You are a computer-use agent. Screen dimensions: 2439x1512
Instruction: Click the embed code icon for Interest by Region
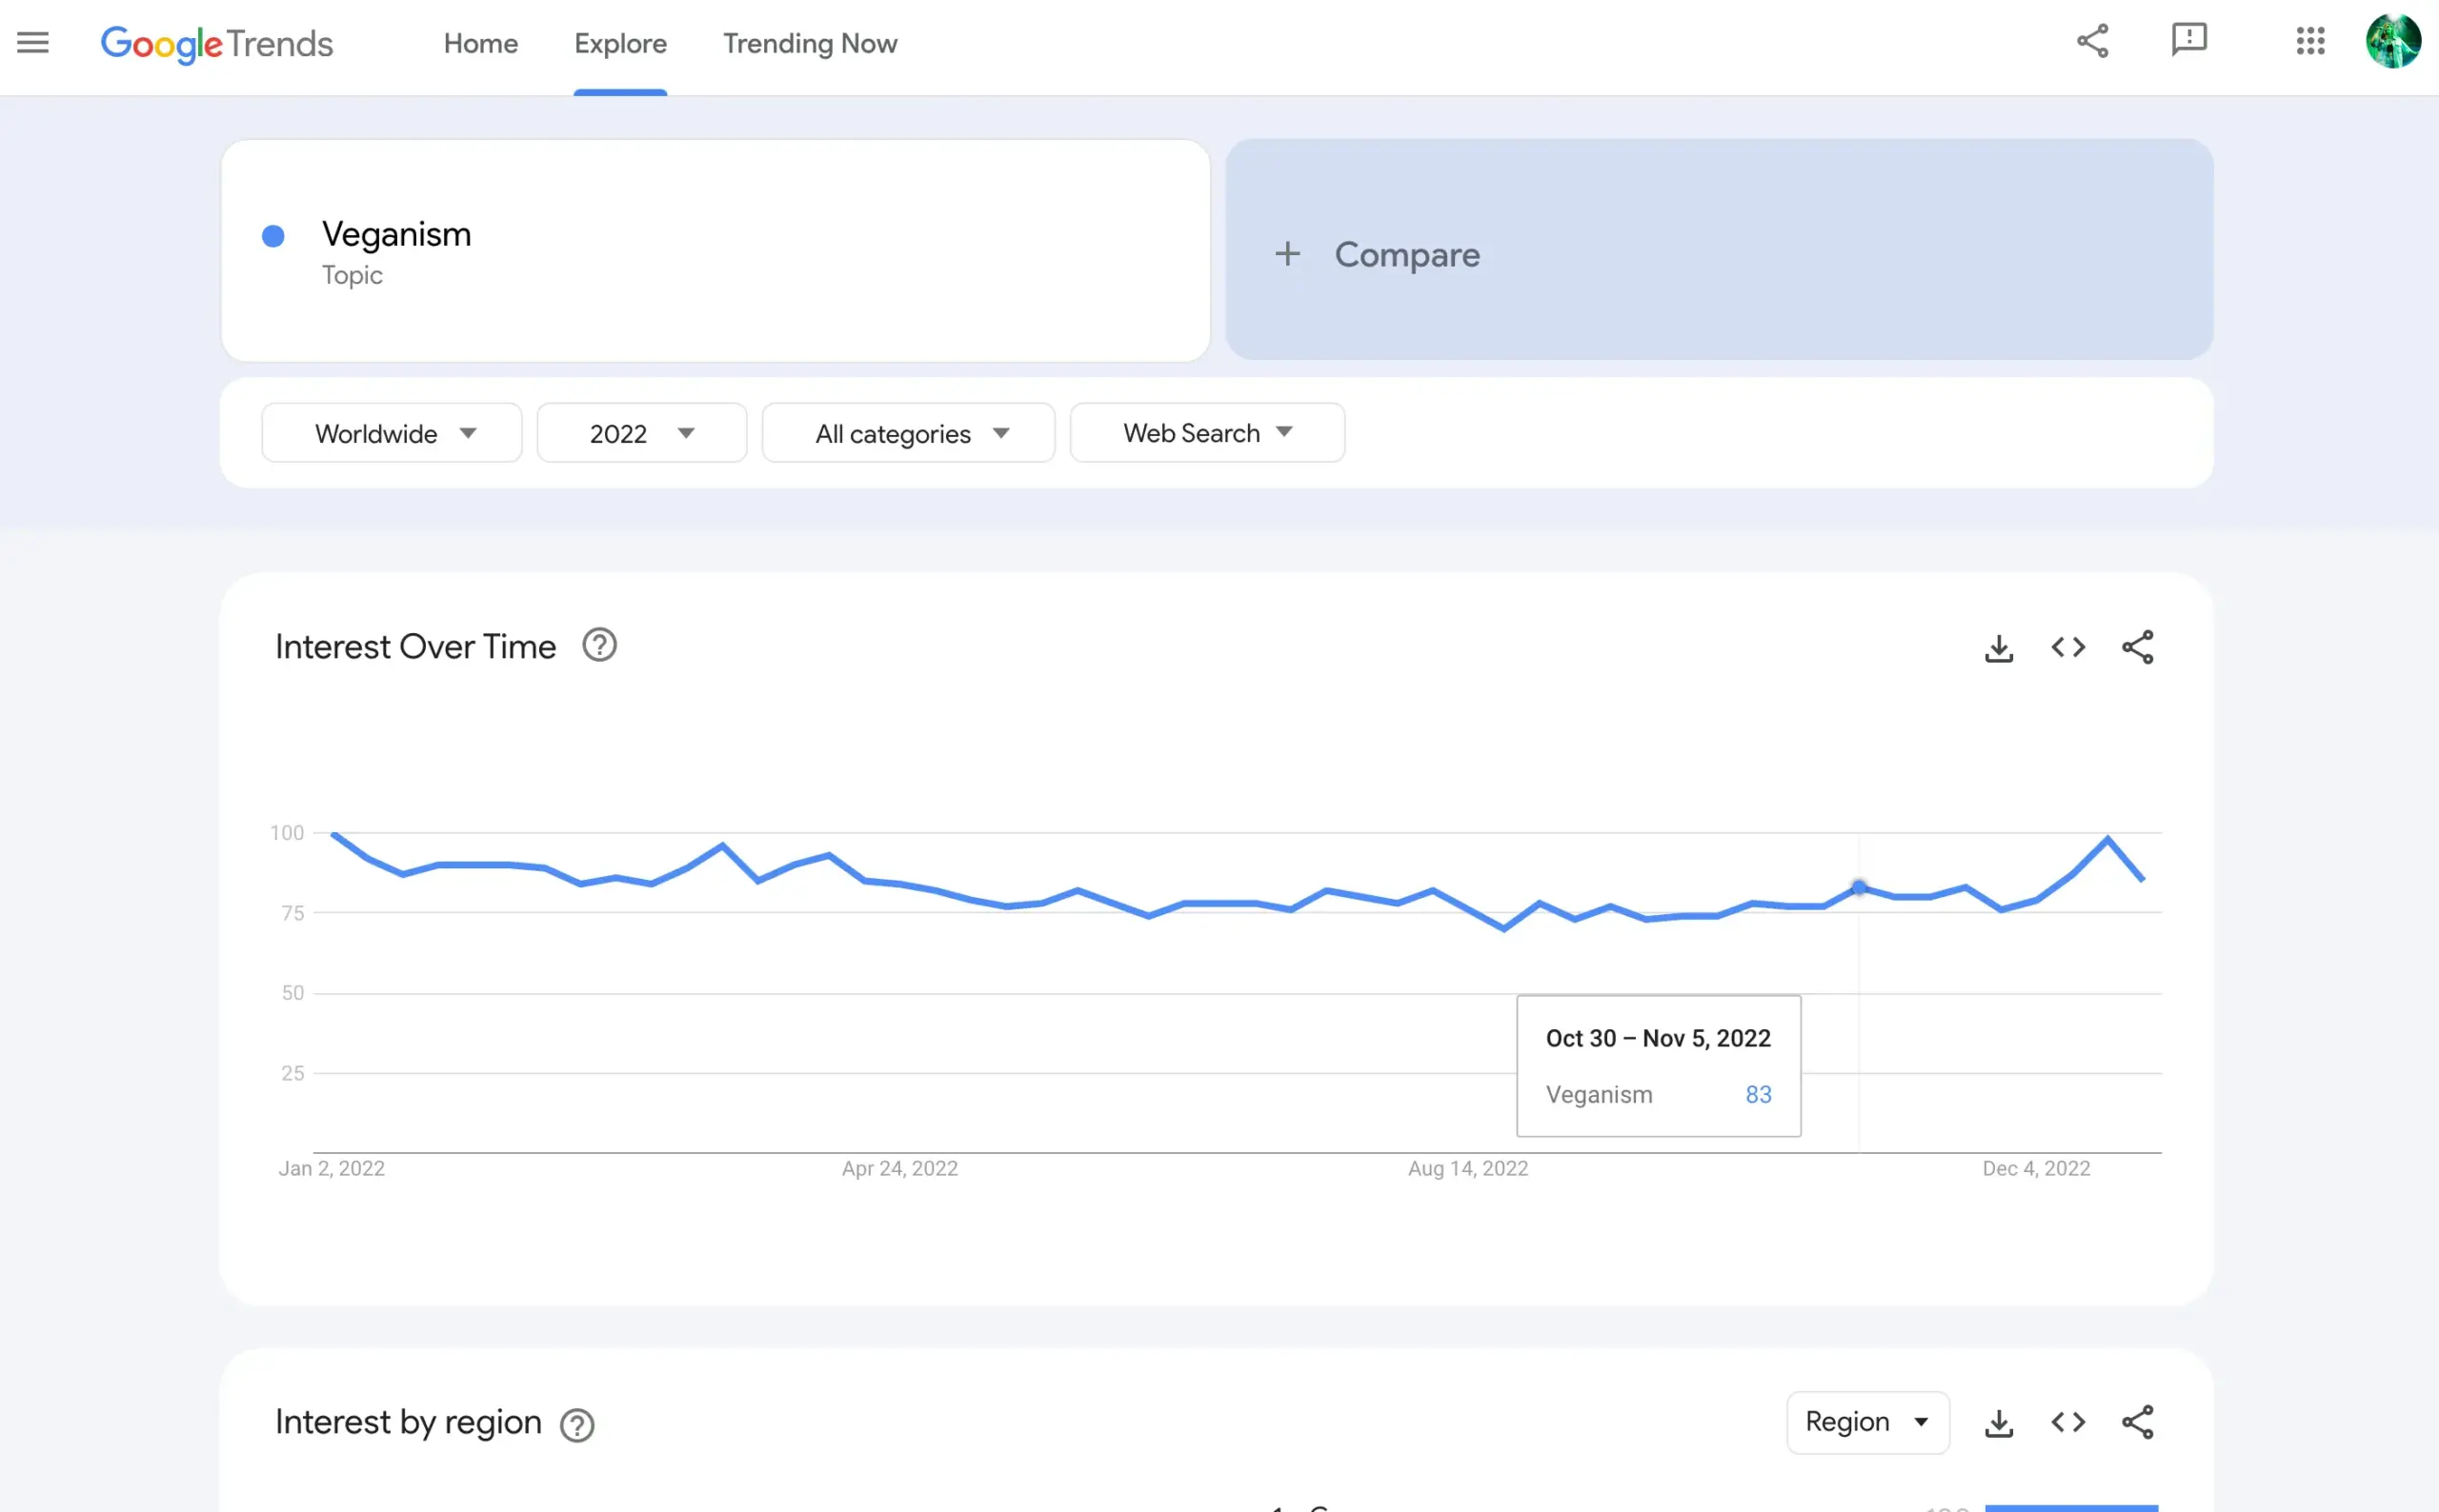(x=2068, y=1422)
